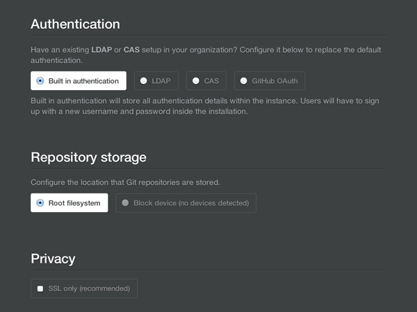Choose the Block device storage option
The width and height of the screenshot is (417, 312).
(186, 202)
